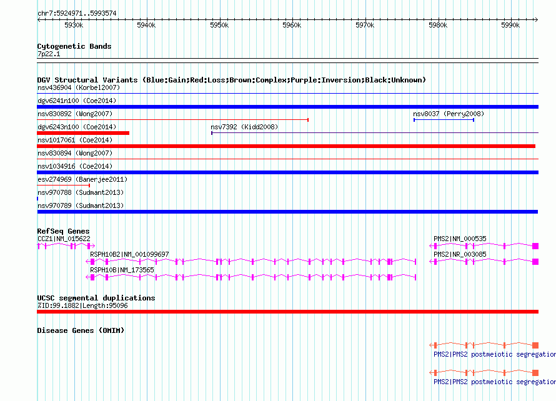Click the 5950k ruler tick label
The height and width of the screenshot is (401, 556).
click(219, 25)
